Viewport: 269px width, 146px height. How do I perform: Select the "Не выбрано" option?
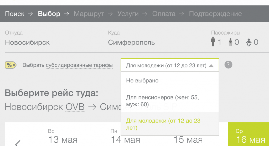(142, 81)
